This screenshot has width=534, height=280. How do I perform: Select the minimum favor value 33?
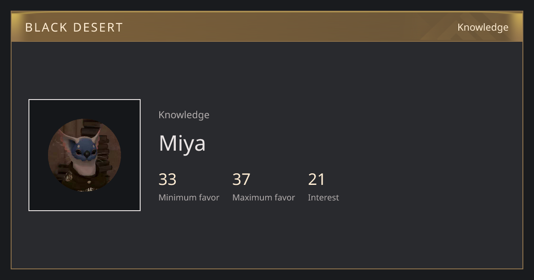click(168, 180)
